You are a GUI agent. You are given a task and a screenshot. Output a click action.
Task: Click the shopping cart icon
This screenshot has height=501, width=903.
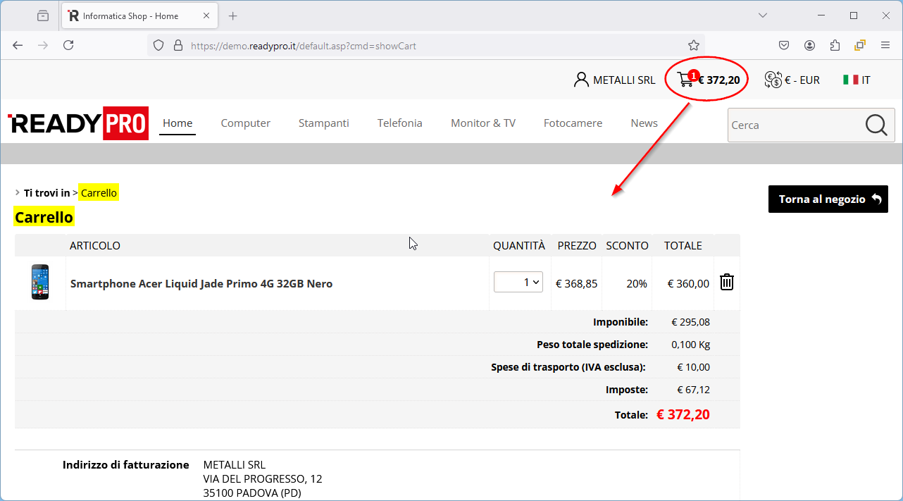click(x=685, y=80)
